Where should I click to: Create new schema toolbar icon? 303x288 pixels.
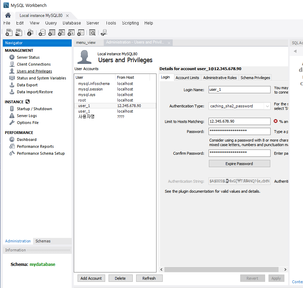point(42,32)
